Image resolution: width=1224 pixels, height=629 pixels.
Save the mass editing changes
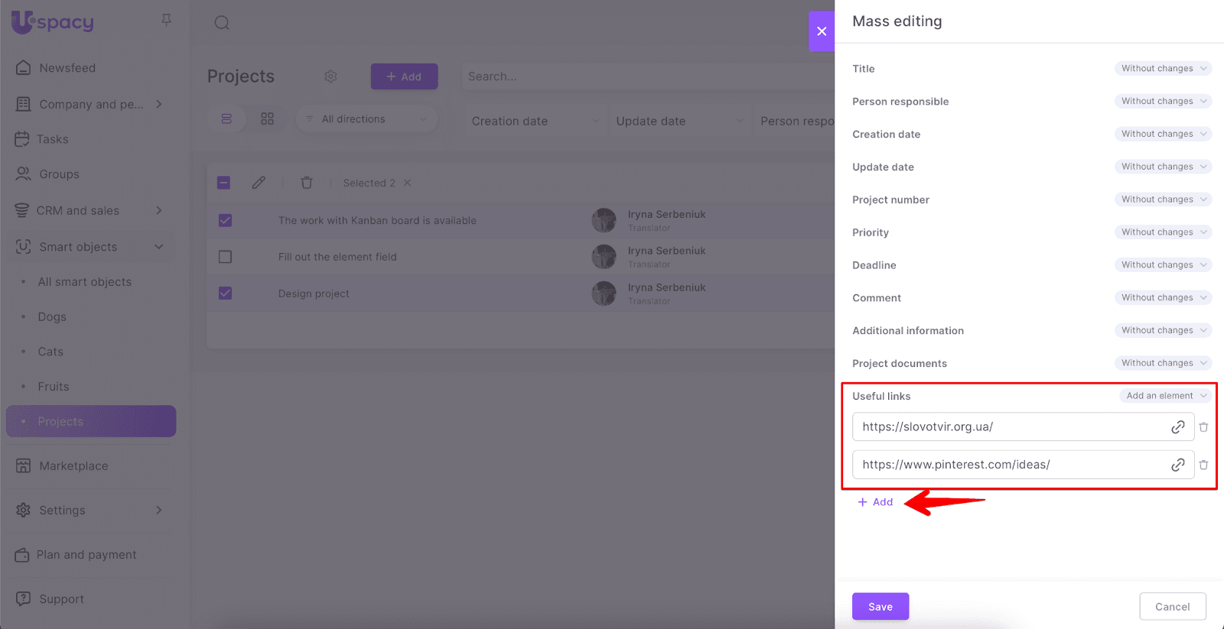pos(880,607)
